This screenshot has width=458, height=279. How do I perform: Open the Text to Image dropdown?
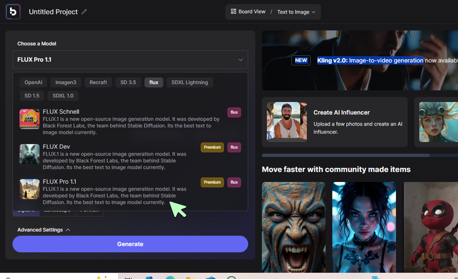click(296, 12)
